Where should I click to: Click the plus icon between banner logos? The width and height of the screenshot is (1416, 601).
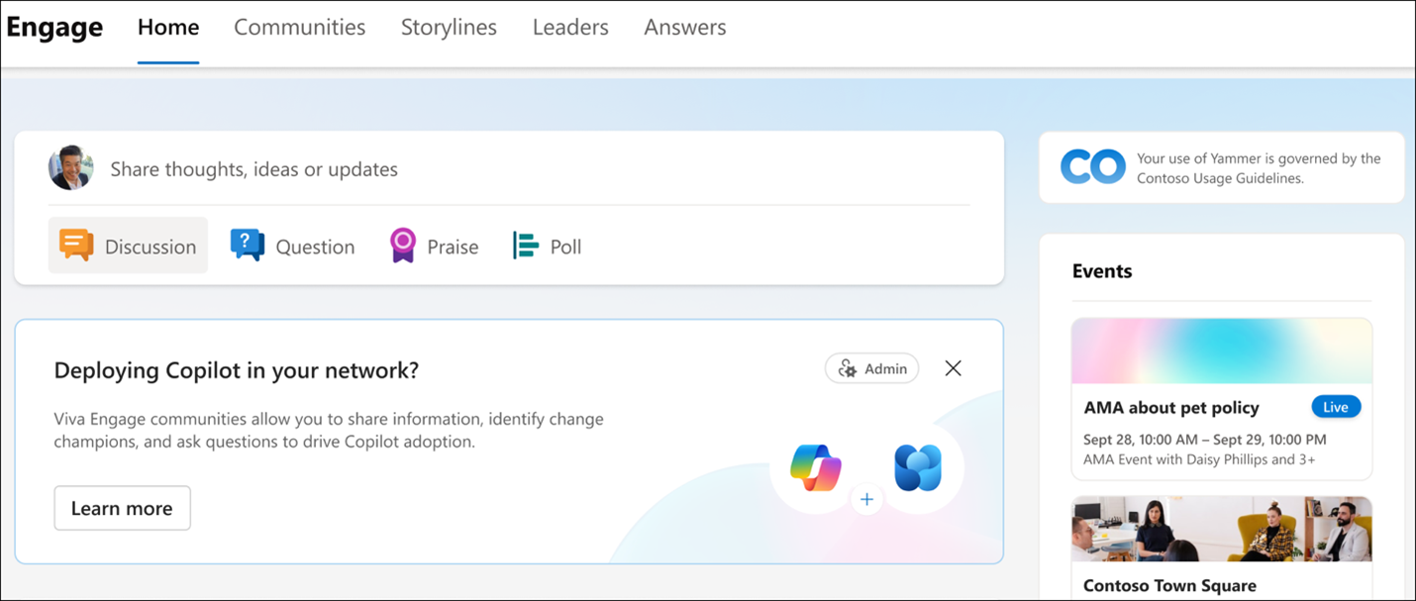(x=866, y=499)
